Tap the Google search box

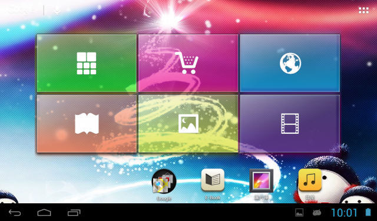coord(22,10)
